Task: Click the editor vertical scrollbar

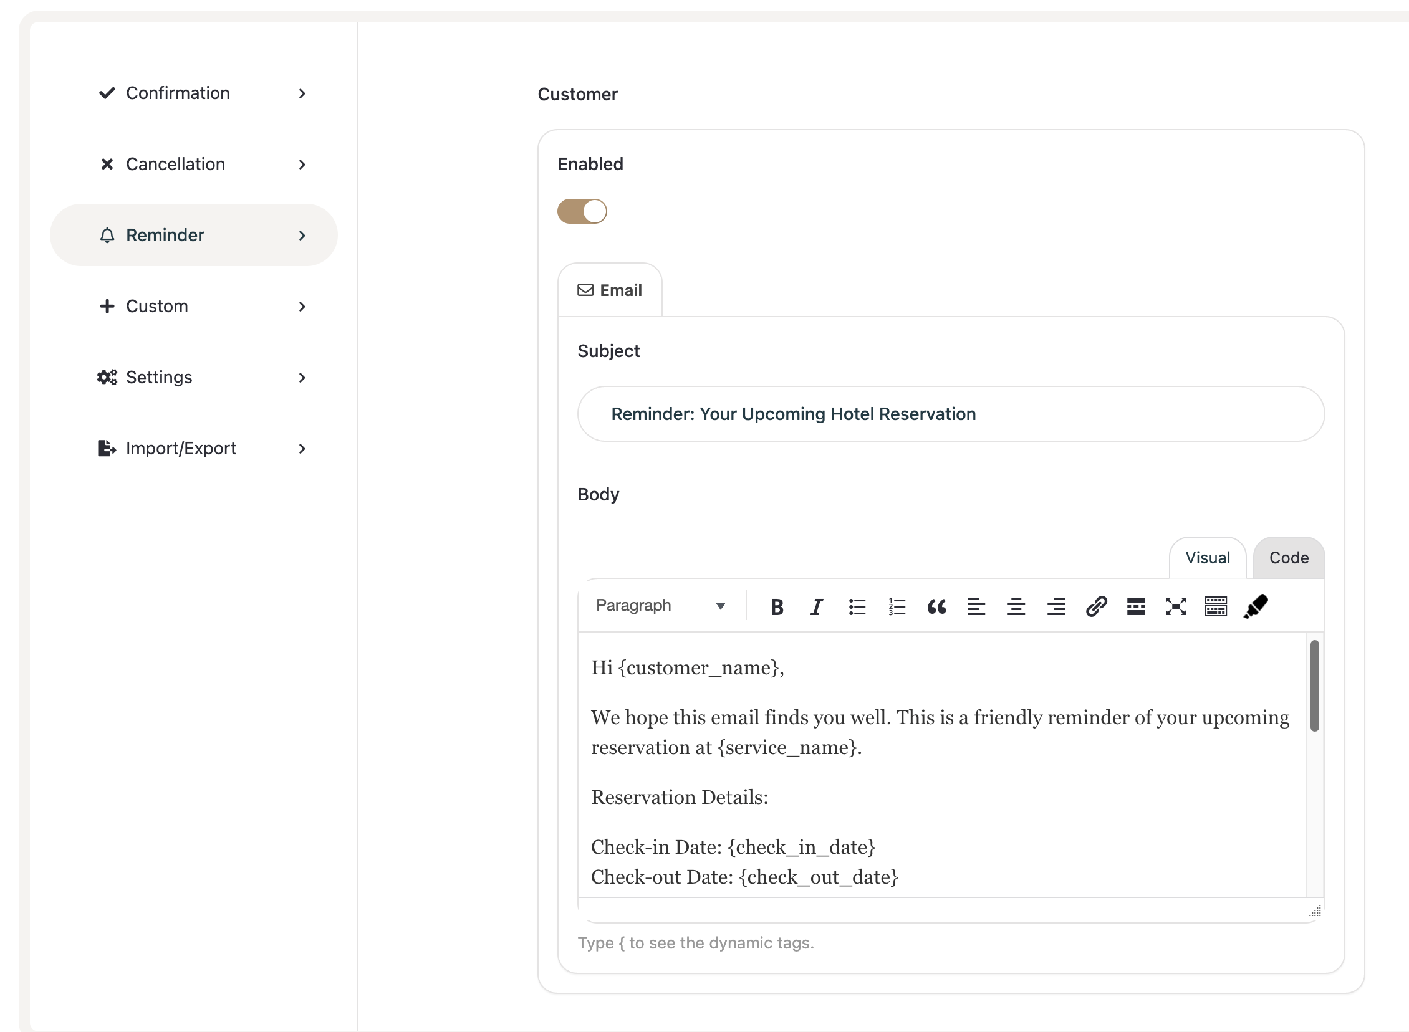Action: 1314,686
